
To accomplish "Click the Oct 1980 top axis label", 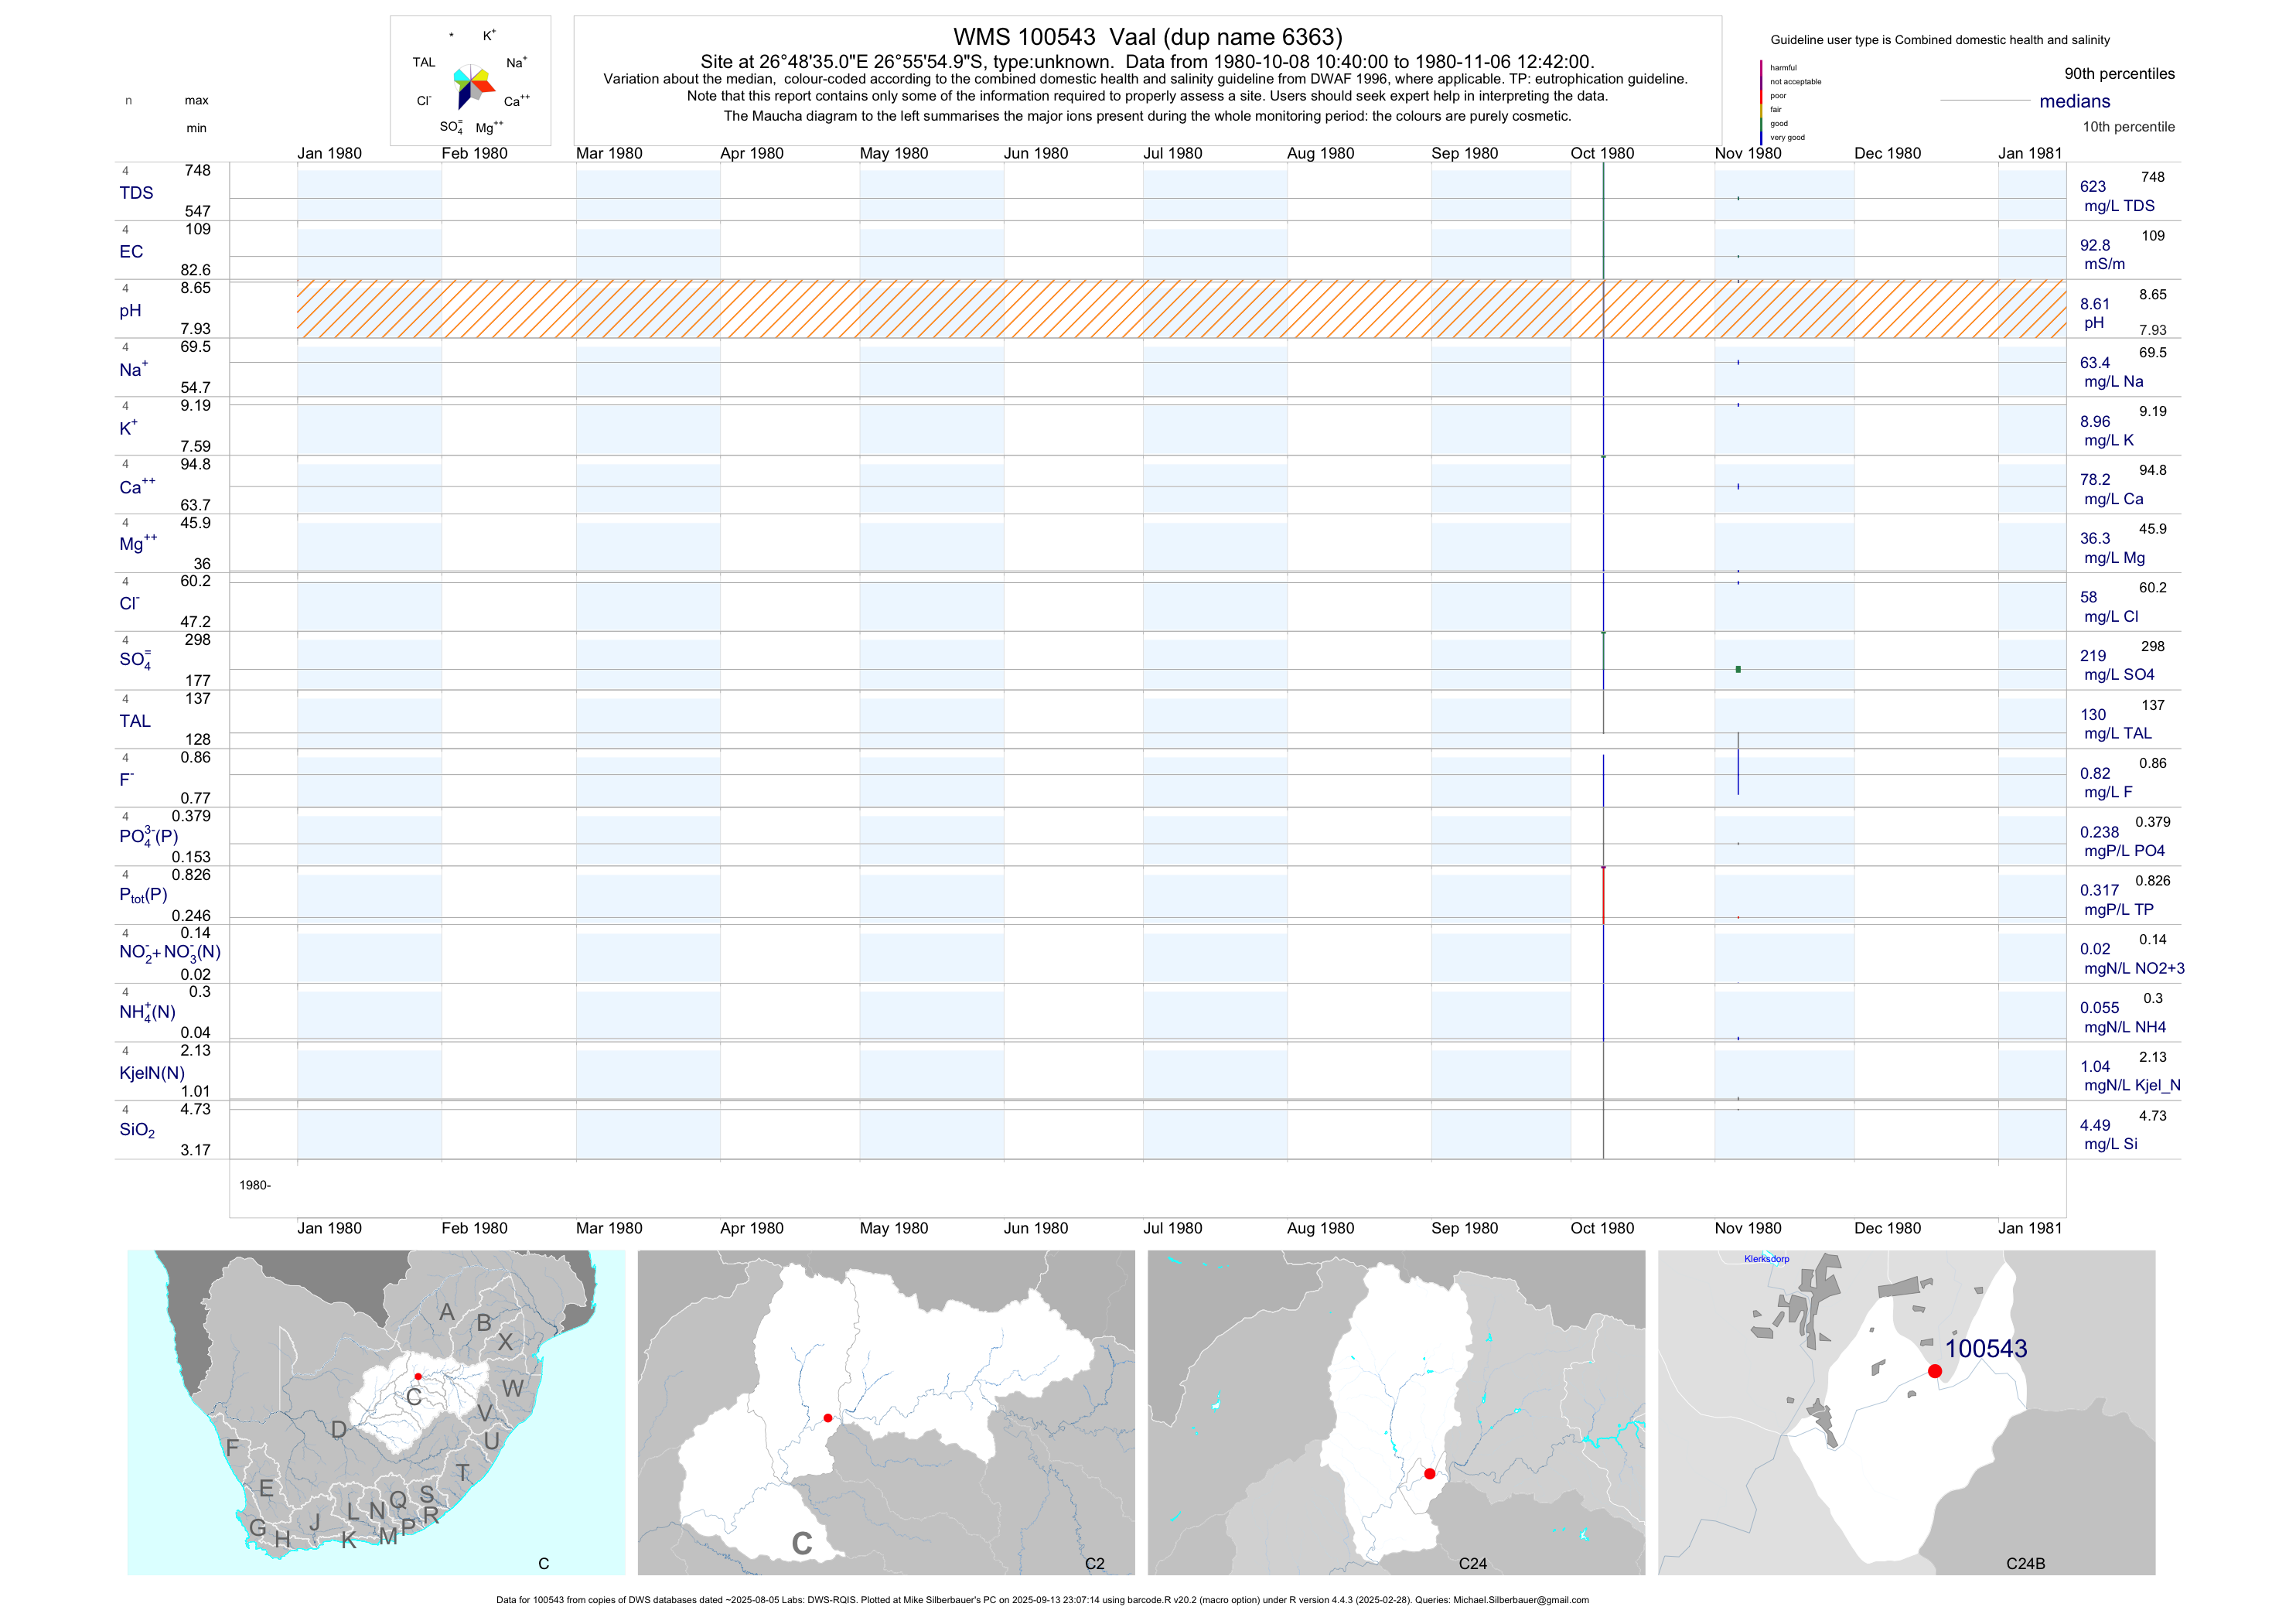I will (1602, 153).
